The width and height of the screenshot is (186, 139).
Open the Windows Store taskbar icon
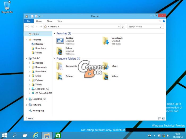[x=58, y=135]
